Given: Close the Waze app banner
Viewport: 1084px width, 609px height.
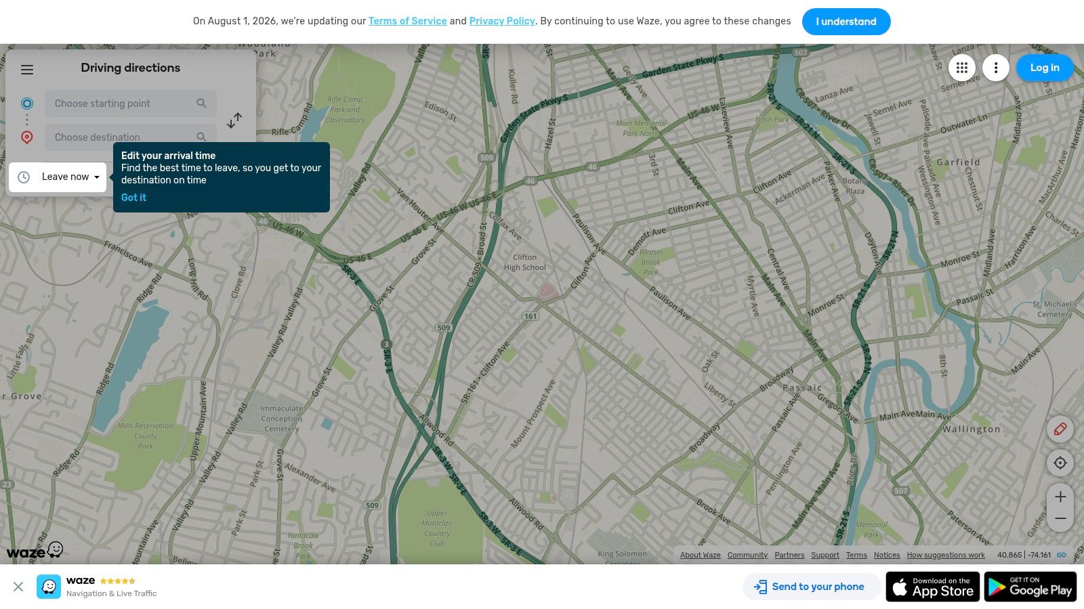Looking at the screenshot, I should point(18,587).
